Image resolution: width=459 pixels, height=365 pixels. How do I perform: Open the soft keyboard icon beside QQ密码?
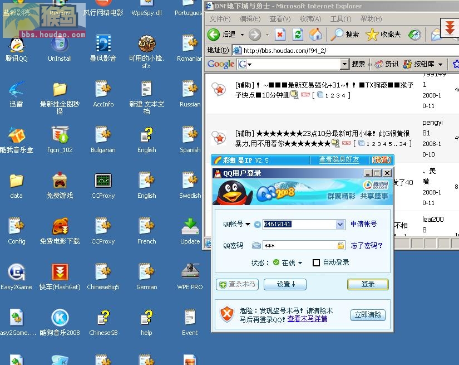[x=256, y=245]
